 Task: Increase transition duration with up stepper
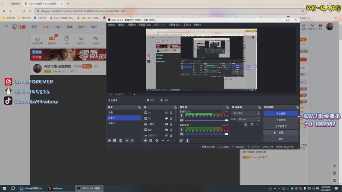tap(259, 118)
